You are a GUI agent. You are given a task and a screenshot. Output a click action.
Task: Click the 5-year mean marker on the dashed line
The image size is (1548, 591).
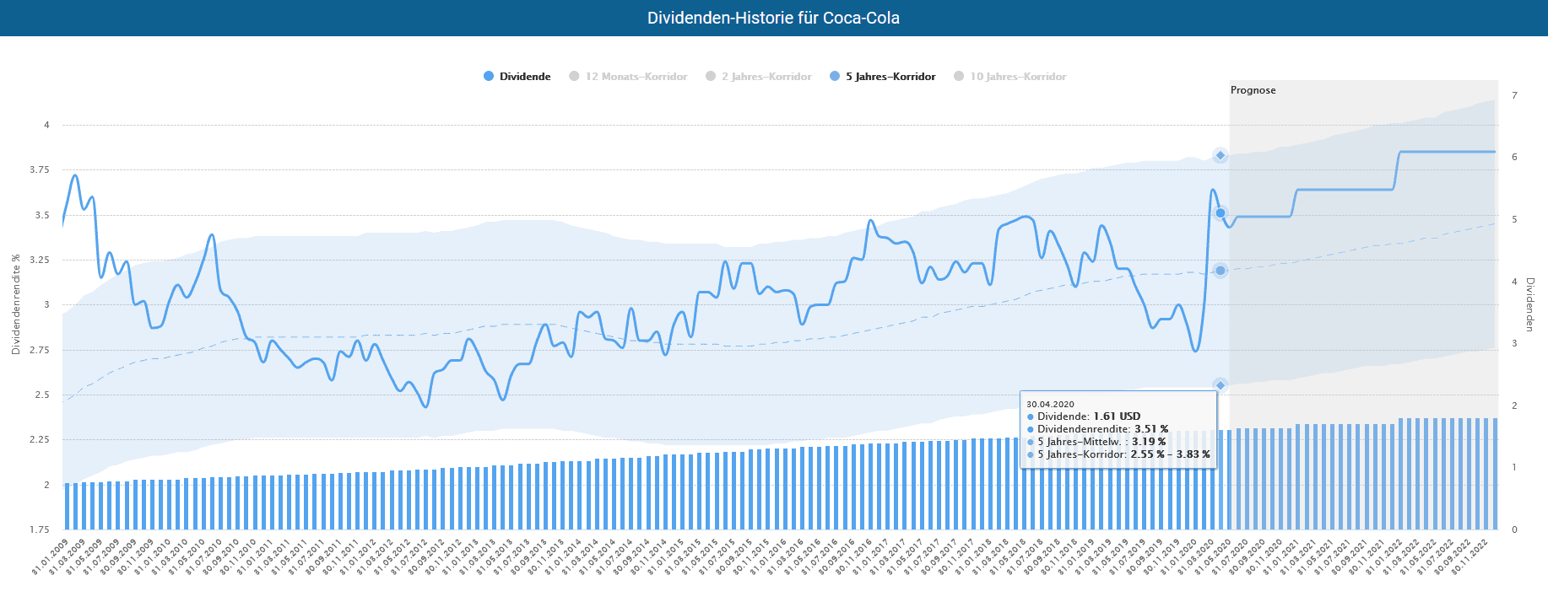coord(1221,271)
